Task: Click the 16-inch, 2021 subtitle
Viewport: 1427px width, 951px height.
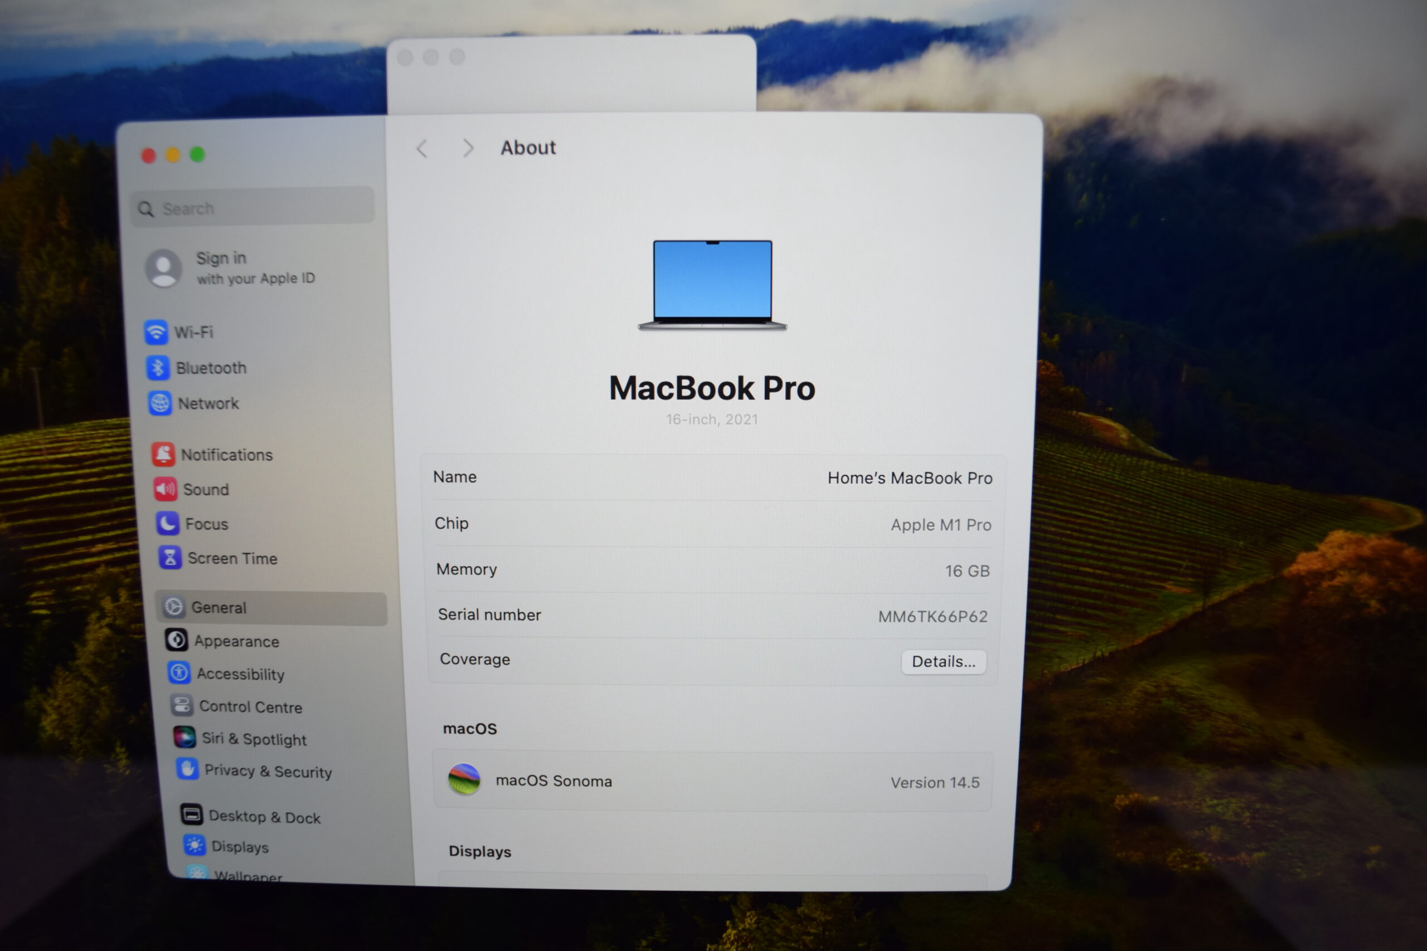Action: 712,419
